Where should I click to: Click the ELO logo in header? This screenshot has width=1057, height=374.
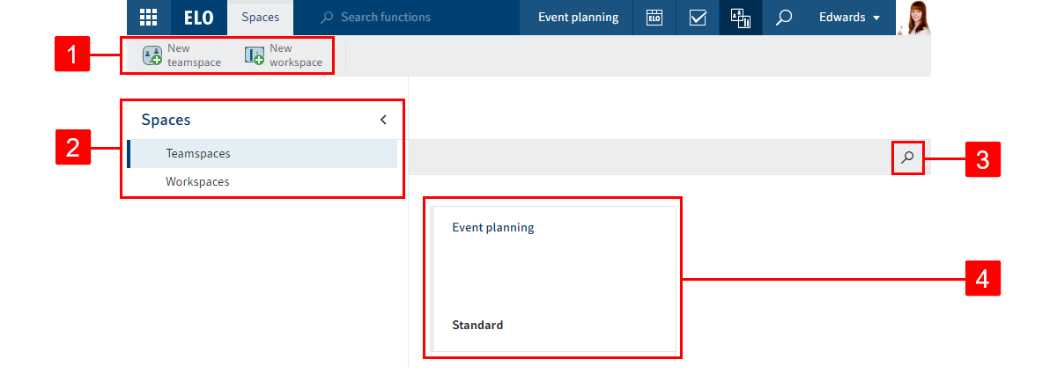click(x=198, y=18)
